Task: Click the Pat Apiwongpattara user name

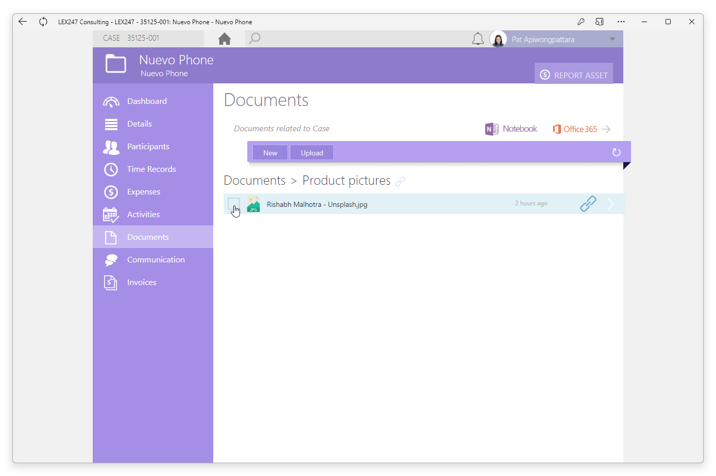Action: 543,40
